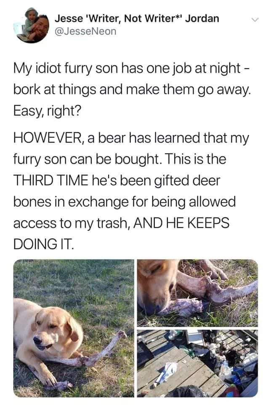Open the display name Jesse 'Writer, Not Writer*' Jordan

pyautogui.click(x=137, y=19)
